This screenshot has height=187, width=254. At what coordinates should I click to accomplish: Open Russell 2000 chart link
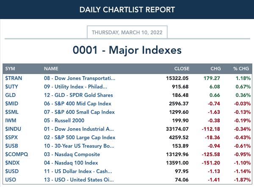point(64,121)
